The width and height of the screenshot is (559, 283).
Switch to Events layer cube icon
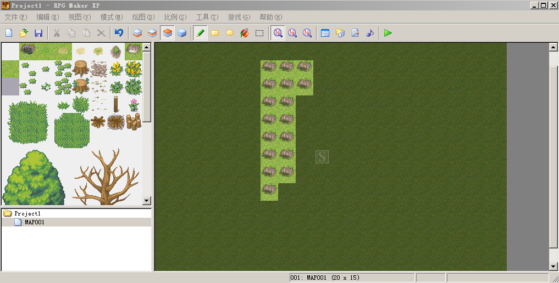click(x=182, y=33)
